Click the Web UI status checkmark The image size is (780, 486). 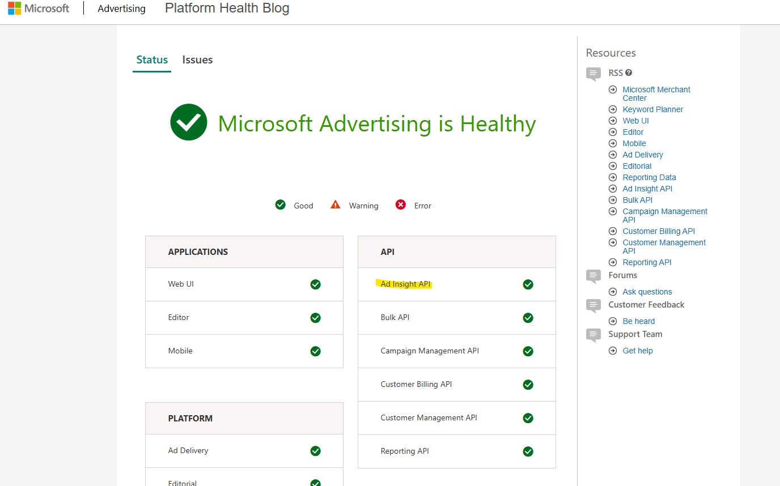pos(316,284)
